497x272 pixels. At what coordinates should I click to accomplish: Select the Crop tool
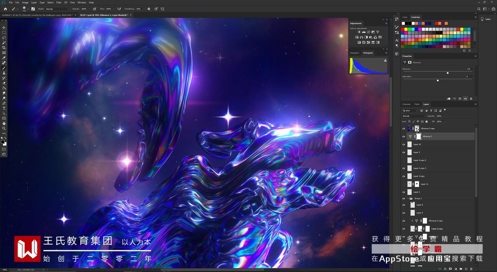pos(4,48)
